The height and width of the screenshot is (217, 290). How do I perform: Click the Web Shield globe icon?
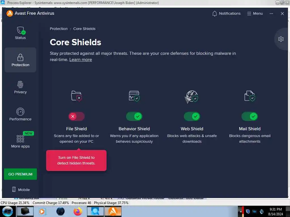tap(192, 96)
